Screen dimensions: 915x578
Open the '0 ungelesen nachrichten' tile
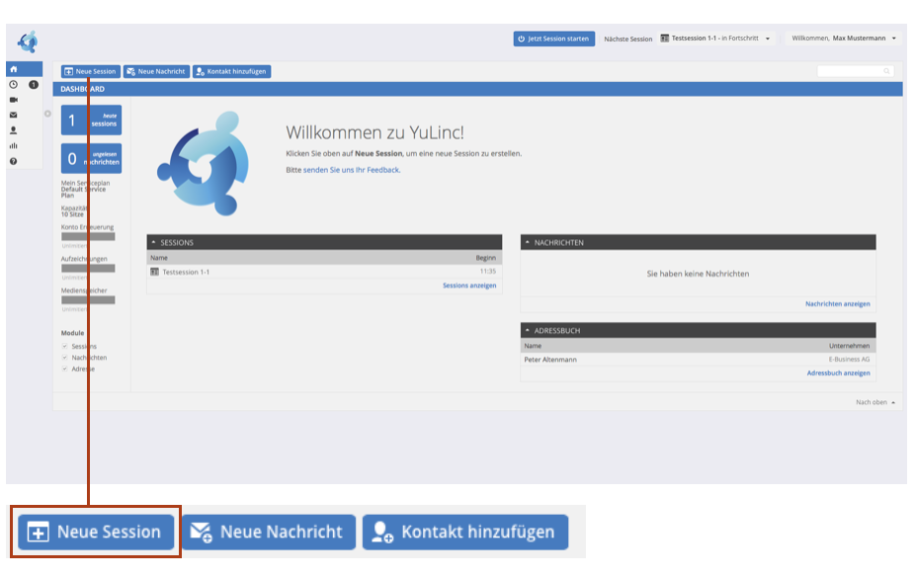click(x=92, y=159)
